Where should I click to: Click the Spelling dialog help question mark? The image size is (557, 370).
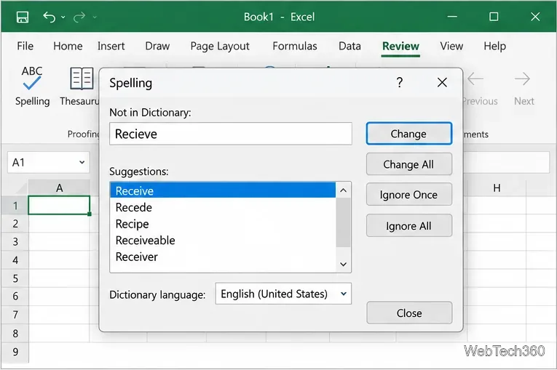[x=400, y=83]
